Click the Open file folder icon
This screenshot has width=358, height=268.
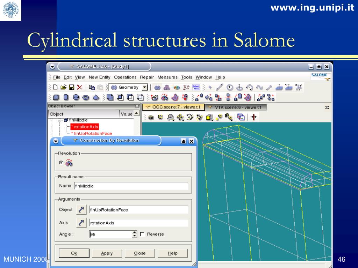[64, 87]
